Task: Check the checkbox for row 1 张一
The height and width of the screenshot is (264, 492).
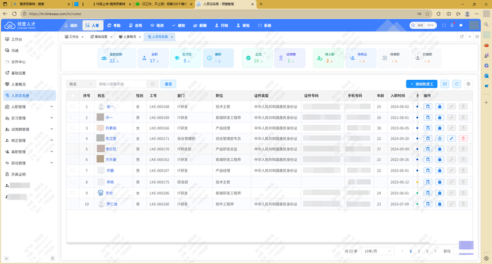Action: [x=73, y=106]
